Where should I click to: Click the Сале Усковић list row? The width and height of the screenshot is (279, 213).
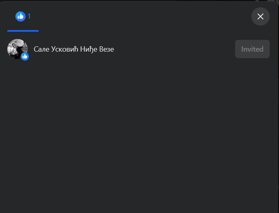138,49
